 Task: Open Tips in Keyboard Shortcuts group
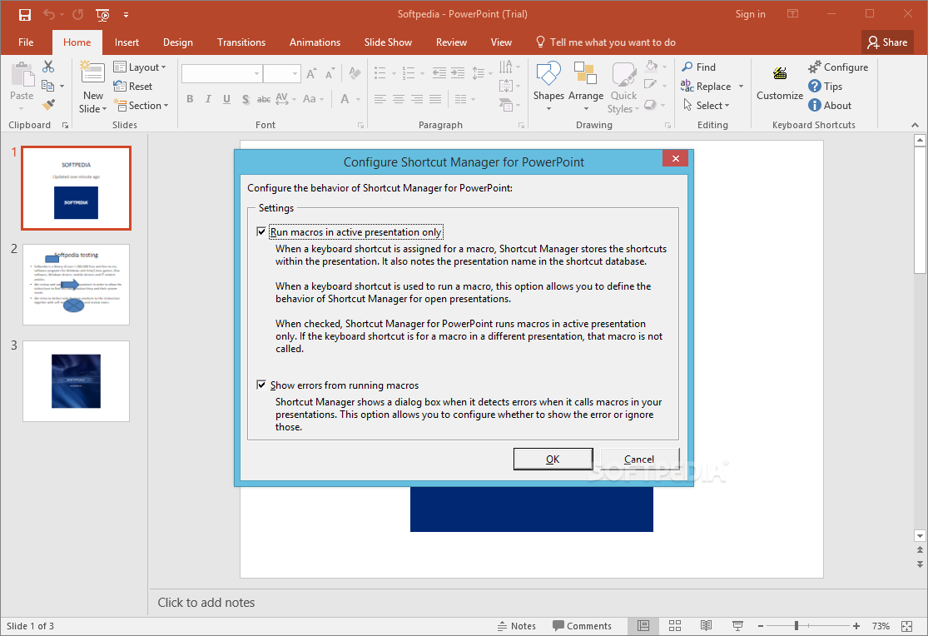click(x=825, y=87)
